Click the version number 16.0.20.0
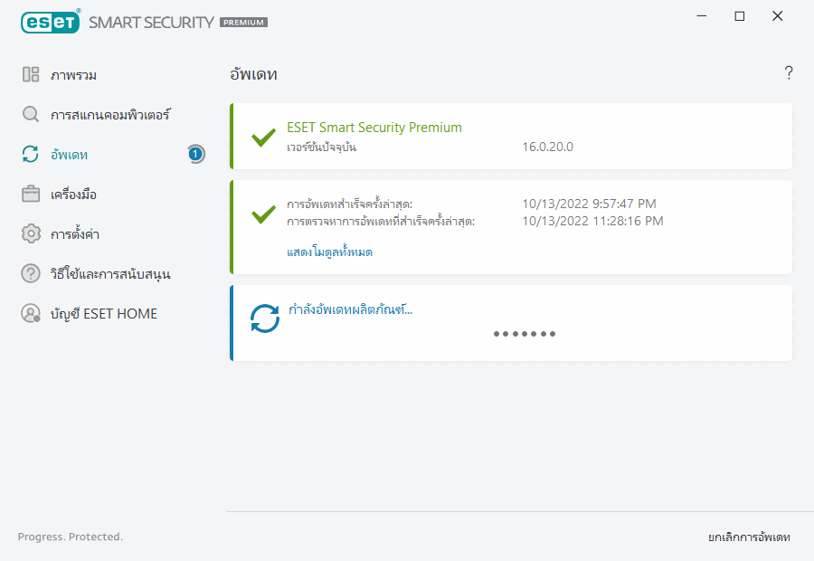This screenshot has width=814, height=561. click(547, 147)
